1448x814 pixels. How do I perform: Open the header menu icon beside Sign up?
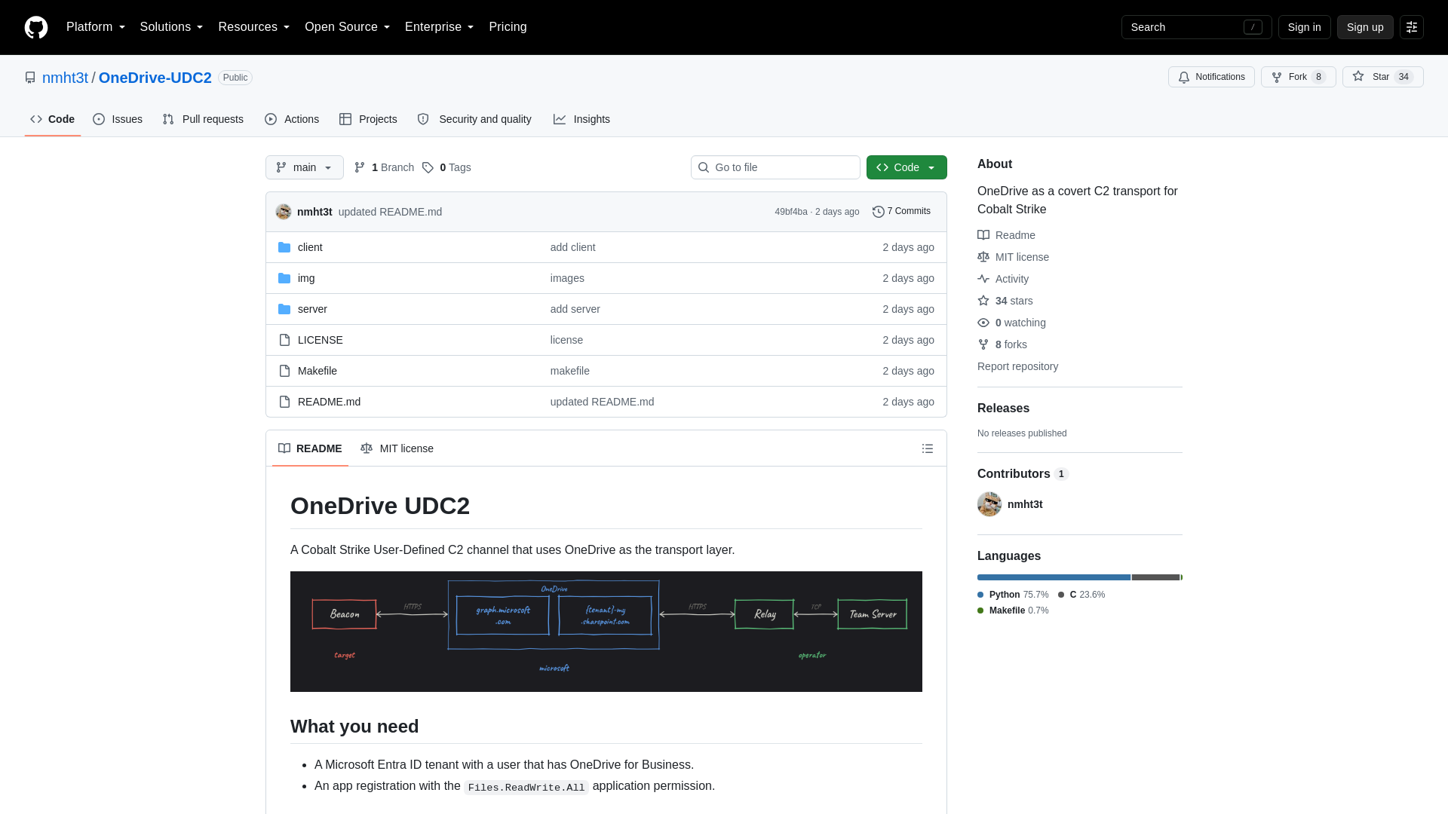(x=1412, y=27)
